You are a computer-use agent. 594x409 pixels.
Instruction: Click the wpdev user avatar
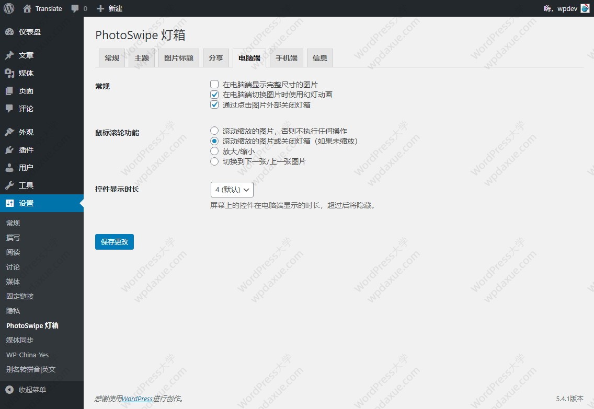585,8
